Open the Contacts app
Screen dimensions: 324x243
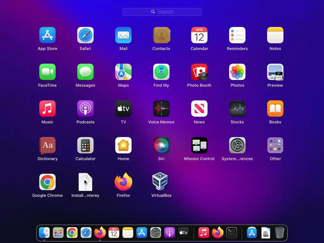point(161,35)
